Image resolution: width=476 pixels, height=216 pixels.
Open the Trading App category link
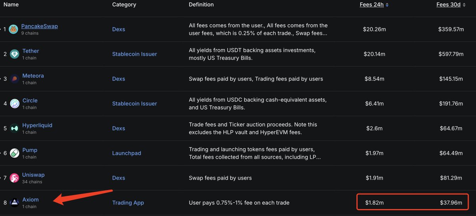point(128,203)
